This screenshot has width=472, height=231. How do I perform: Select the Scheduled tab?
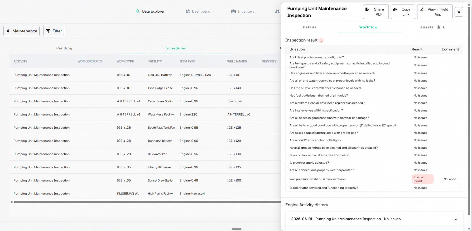(176, 48)
